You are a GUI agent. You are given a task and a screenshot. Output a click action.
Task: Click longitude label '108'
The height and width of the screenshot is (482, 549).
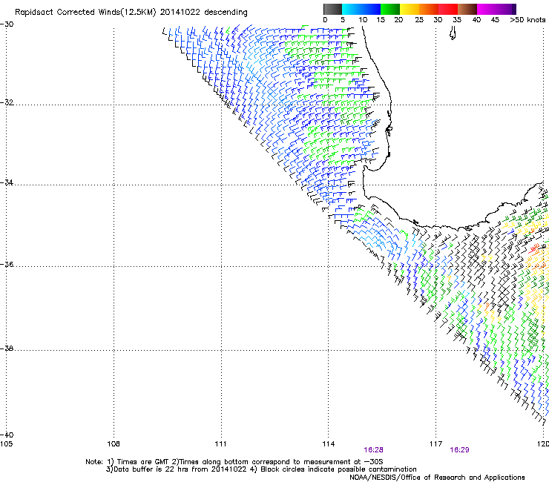coord(114,444)
